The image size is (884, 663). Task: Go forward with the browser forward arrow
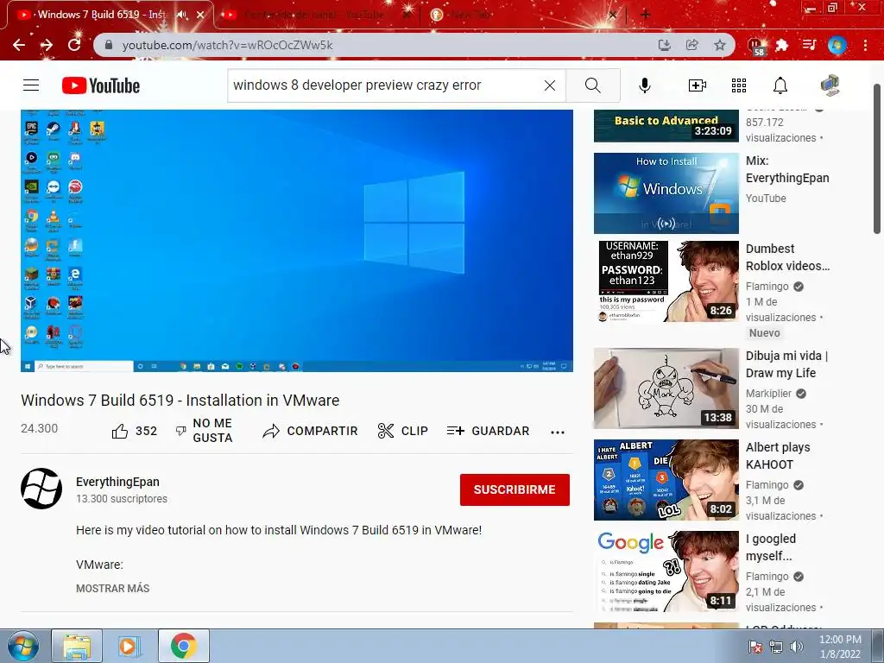point(47,45)
